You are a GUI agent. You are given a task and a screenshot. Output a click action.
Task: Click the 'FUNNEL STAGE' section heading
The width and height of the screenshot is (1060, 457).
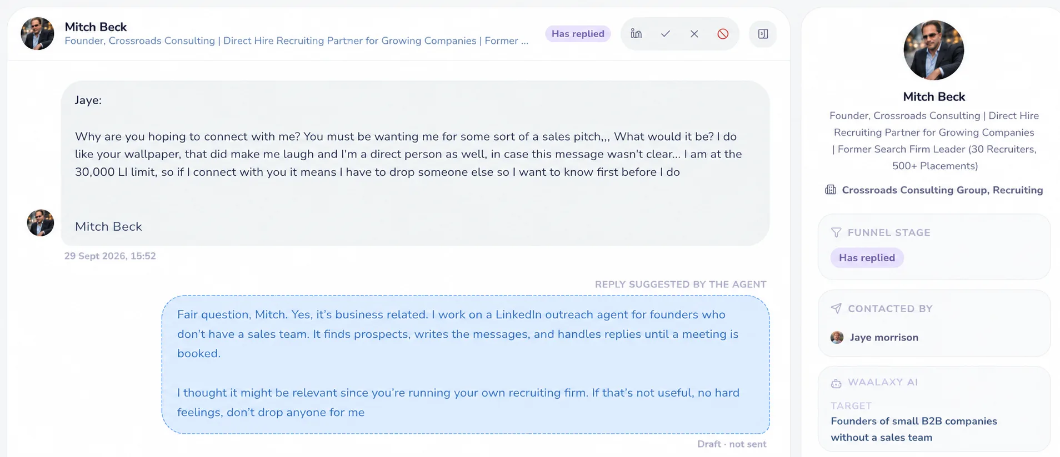(x=889, y=232)
